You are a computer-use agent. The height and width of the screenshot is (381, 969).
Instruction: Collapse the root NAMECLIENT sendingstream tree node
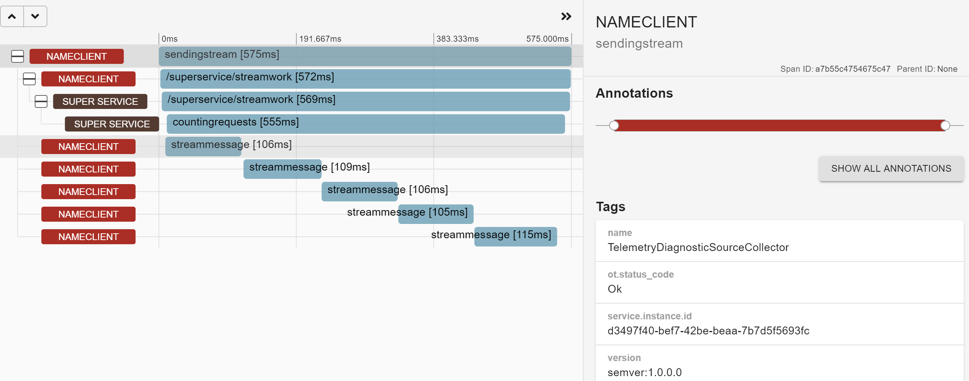click(17, 56)
